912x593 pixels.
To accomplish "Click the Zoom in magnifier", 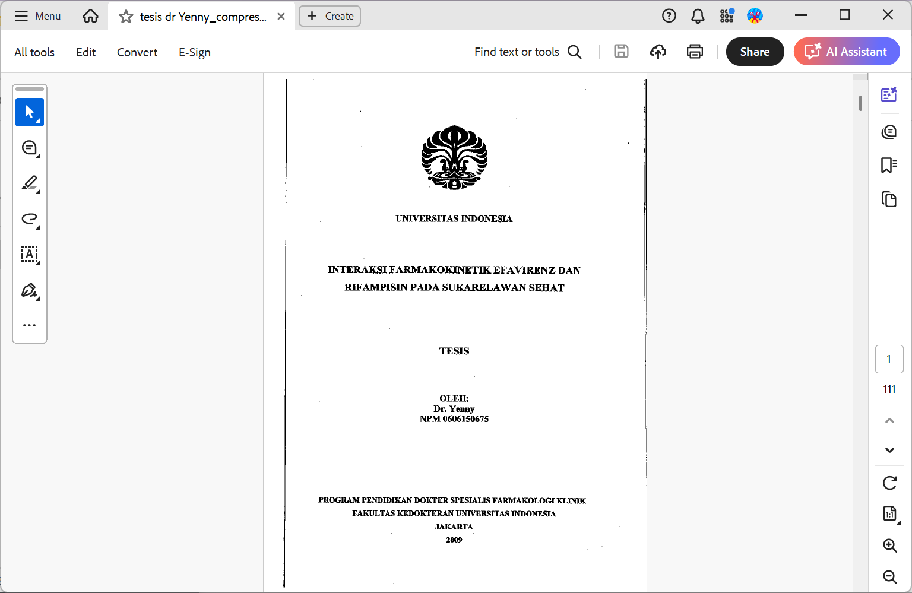I will tap(889, 546).
